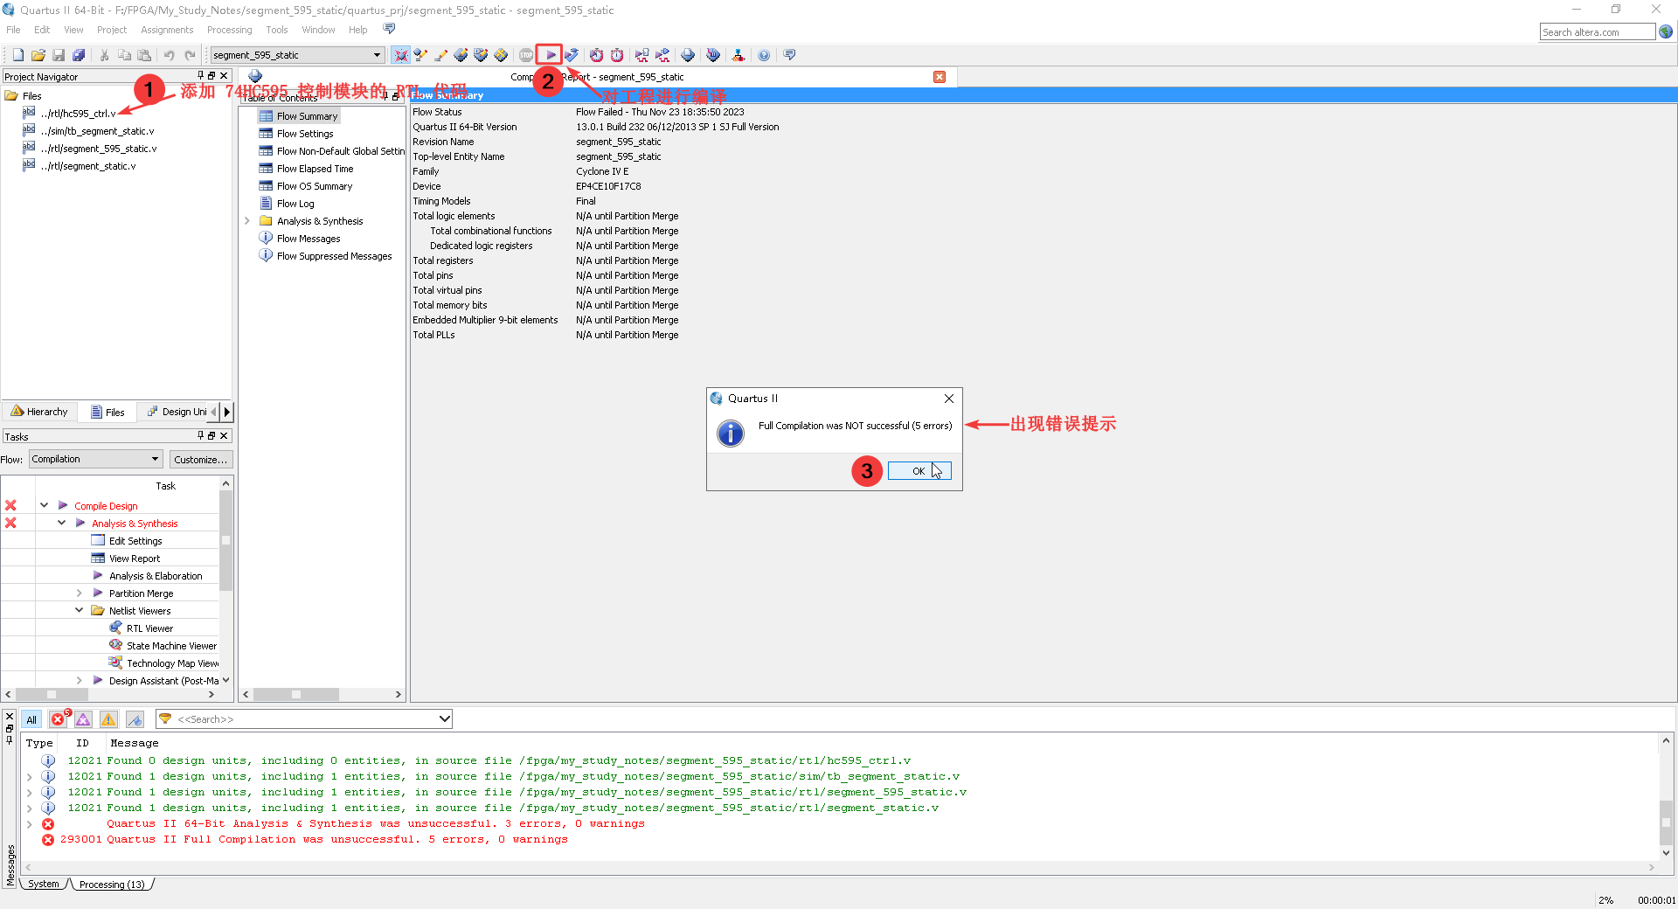Close the Compilation Report tab with red X
Screen dimensions: 1678x909
[940, 77]
